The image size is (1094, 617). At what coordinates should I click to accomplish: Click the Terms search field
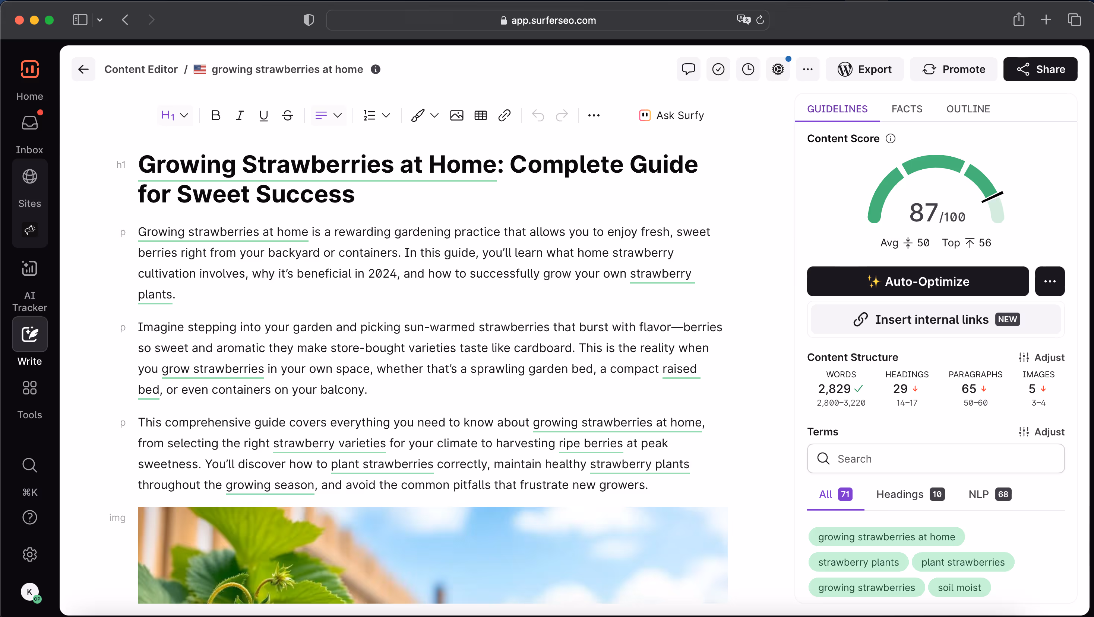point(936,458)
